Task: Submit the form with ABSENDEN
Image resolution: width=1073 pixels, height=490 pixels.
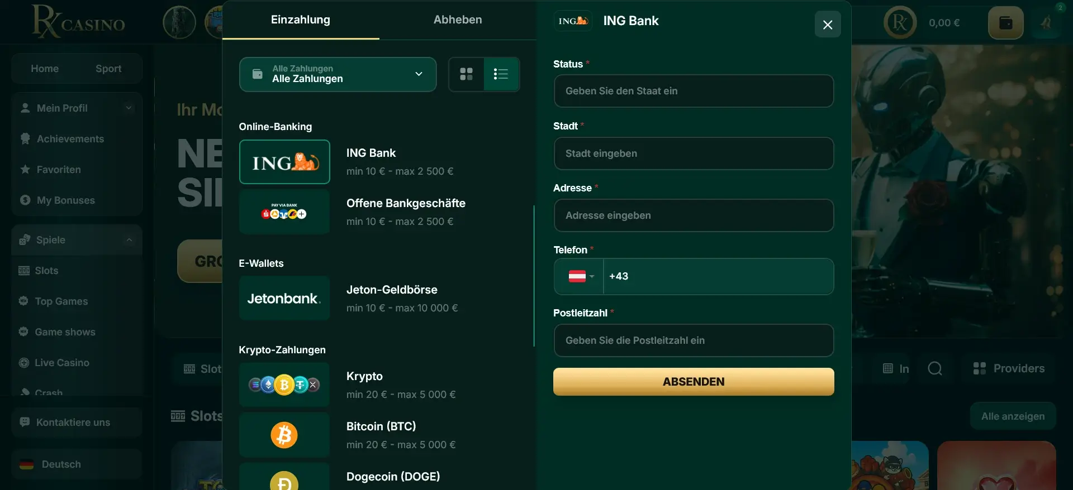Action: tap(694, 382)
